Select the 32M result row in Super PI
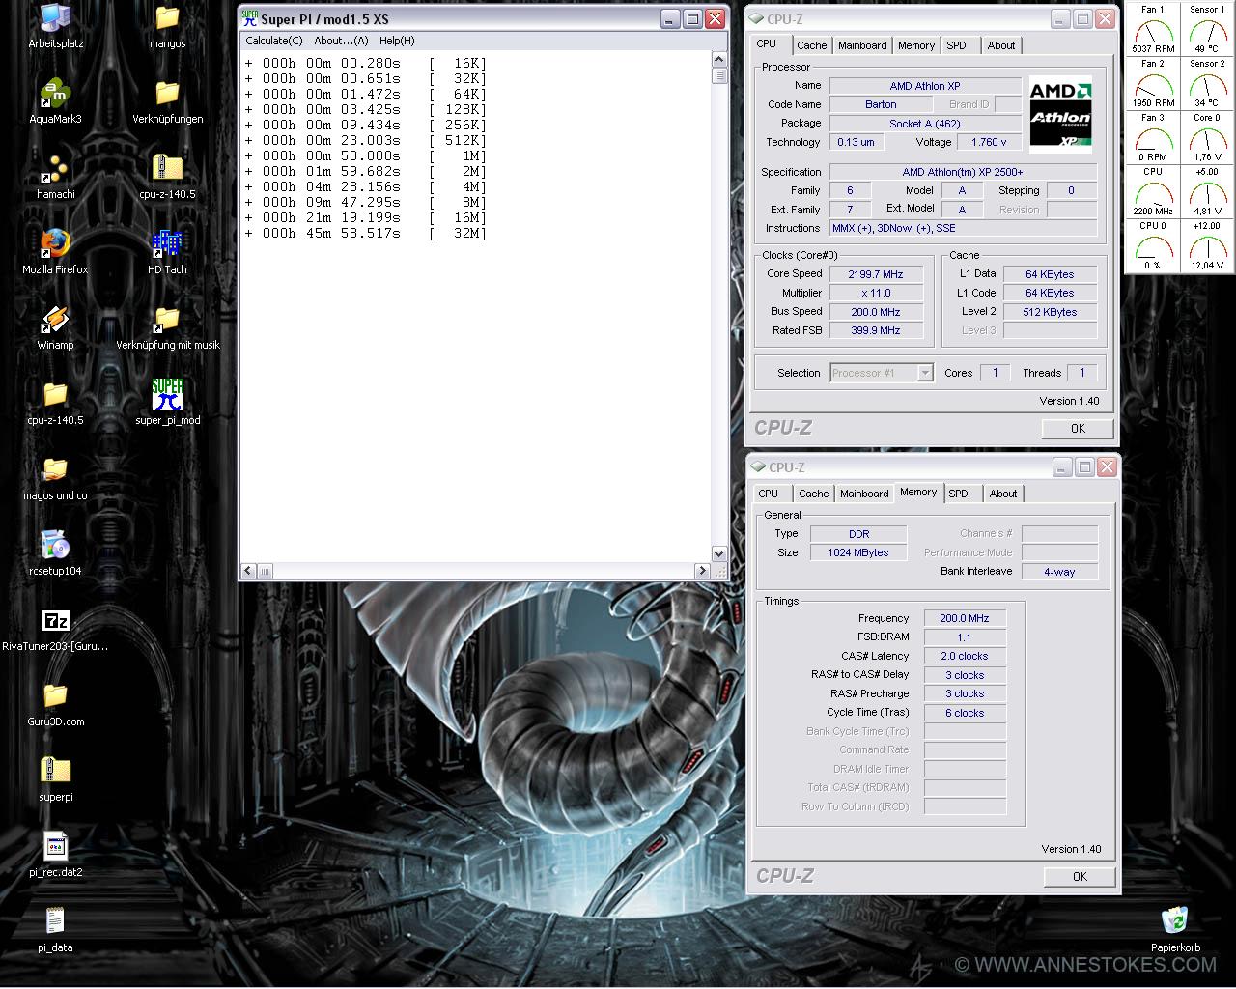 tap(365, 233)
